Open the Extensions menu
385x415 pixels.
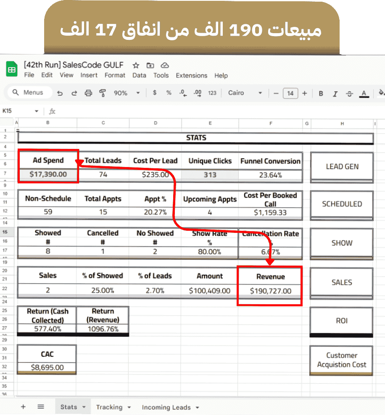191,76
